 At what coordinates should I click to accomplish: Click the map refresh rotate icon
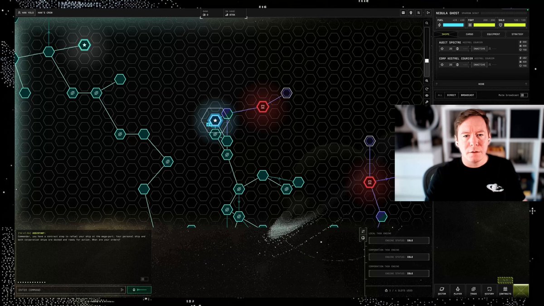[x=427, y=89]
